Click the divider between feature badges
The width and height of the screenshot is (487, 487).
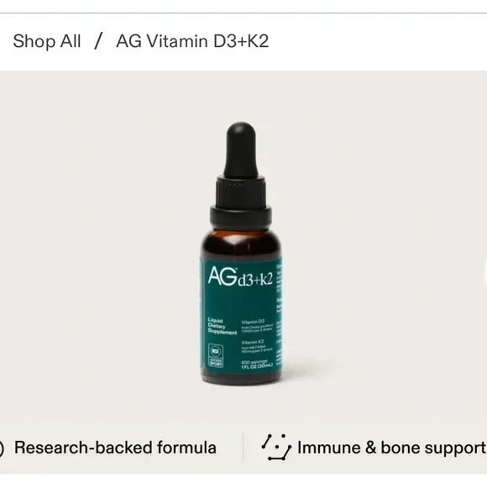243,448
